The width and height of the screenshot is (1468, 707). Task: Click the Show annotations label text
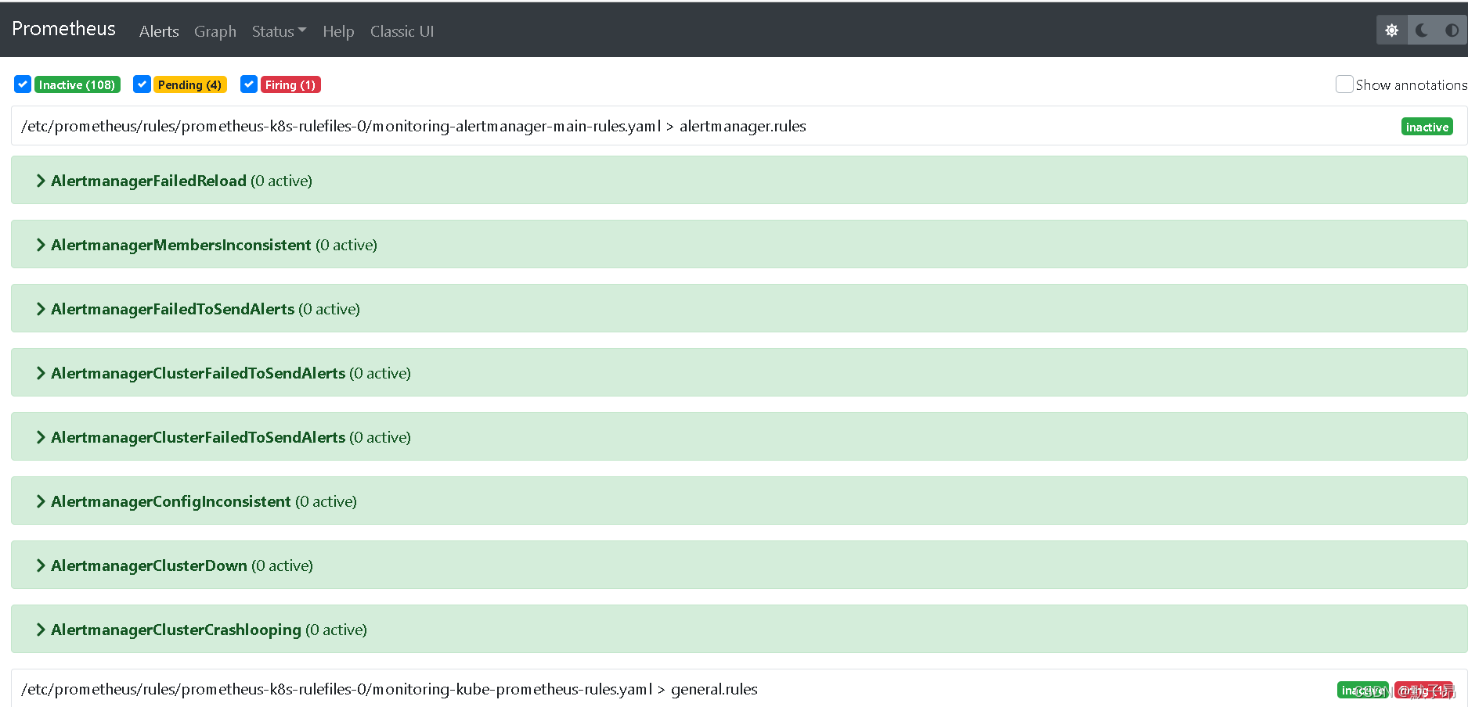coord(1412,84)
